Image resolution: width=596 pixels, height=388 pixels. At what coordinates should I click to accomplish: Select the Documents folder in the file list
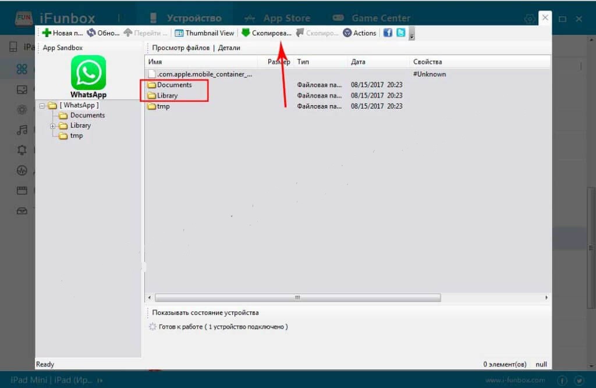(x=173, y=85)
